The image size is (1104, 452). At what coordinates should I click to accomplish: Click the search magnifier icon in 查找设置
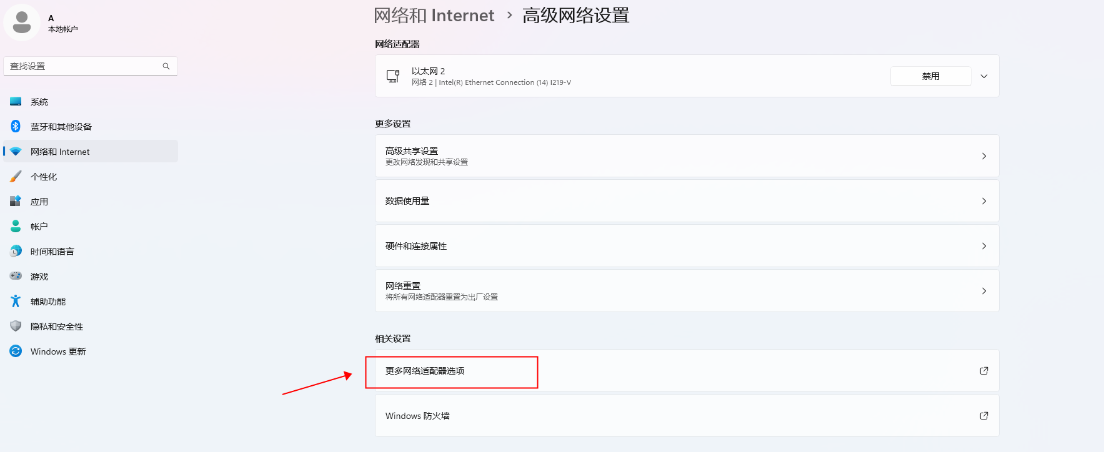click(x=166, y=66)
